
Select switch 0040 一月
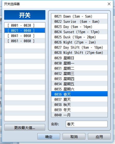coord(79,115)
